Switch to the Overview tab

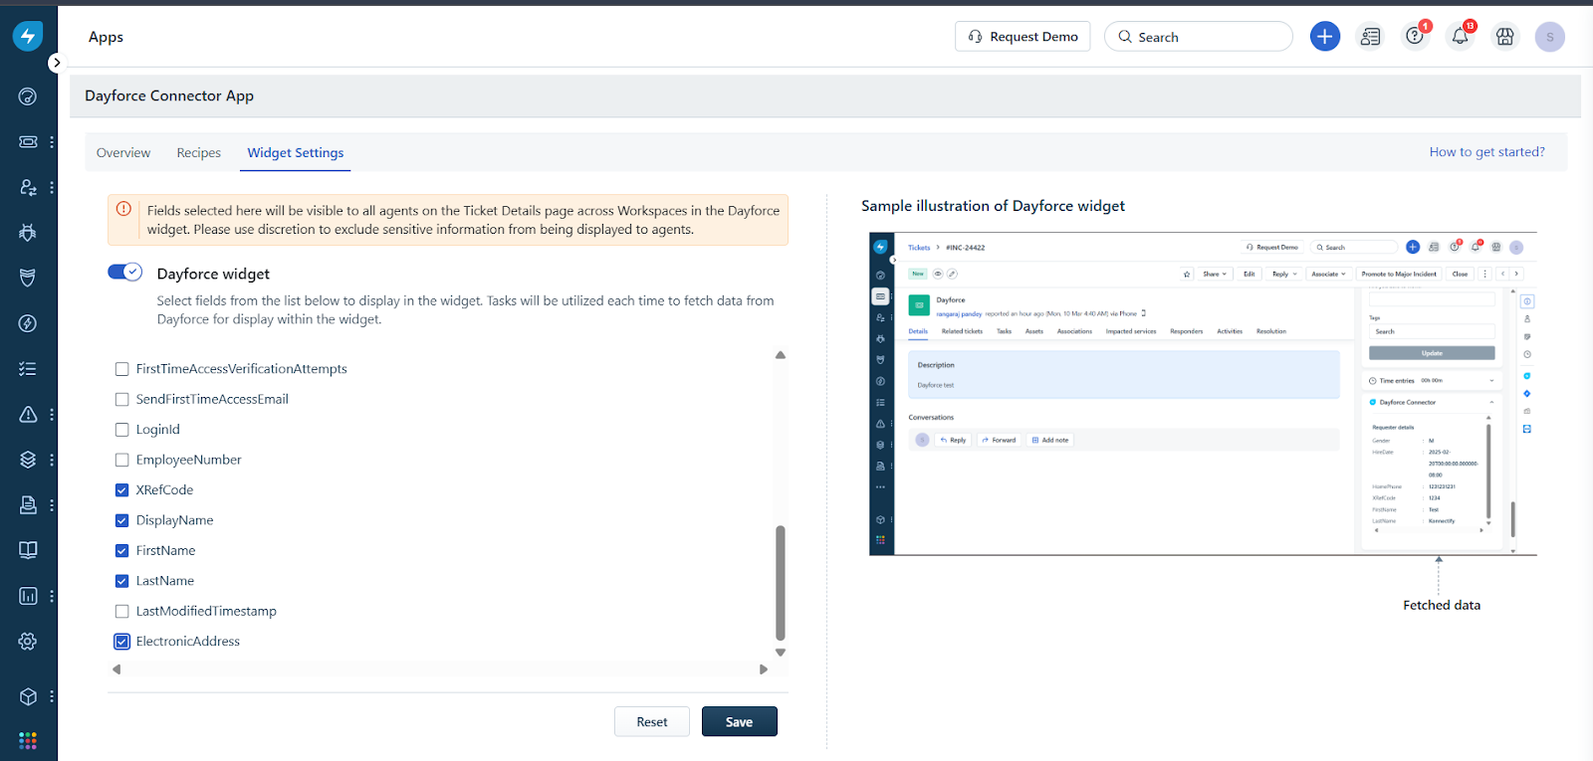click(x=123, y=152)
